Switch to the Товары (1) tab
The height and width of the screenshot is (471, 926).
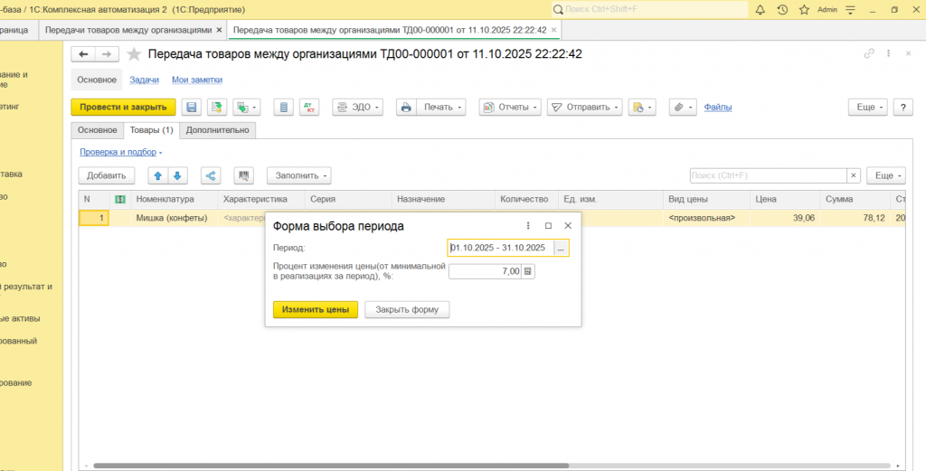pyautogui.click(x=152, y=130)
